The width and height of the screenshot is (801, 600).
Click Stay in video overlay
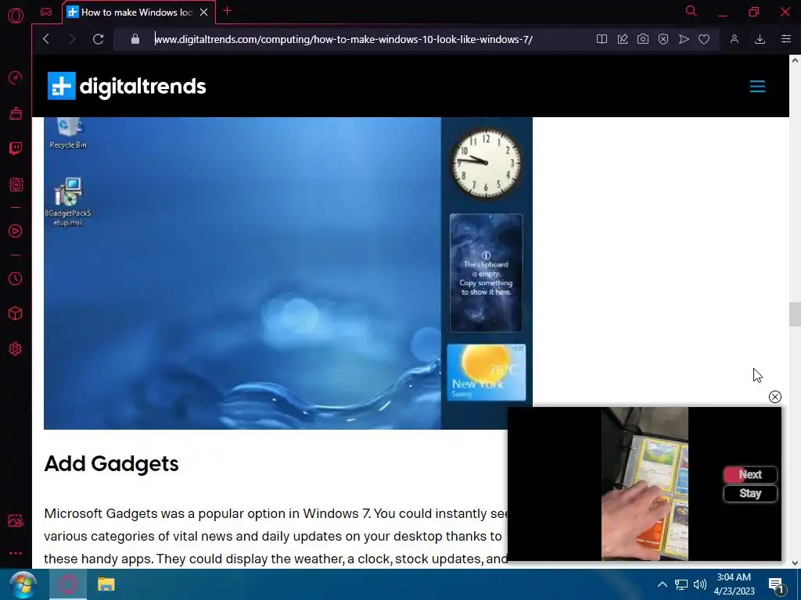(750, 494)
